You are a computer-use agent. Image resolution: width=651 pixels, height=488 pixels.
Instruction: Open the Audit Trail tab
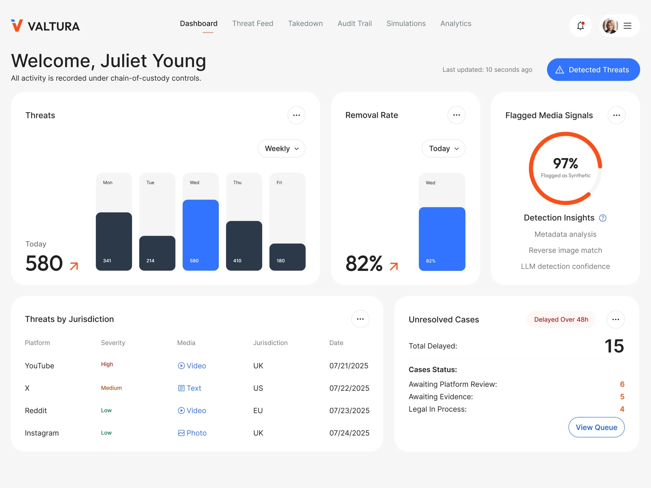[x=355, y=24]
